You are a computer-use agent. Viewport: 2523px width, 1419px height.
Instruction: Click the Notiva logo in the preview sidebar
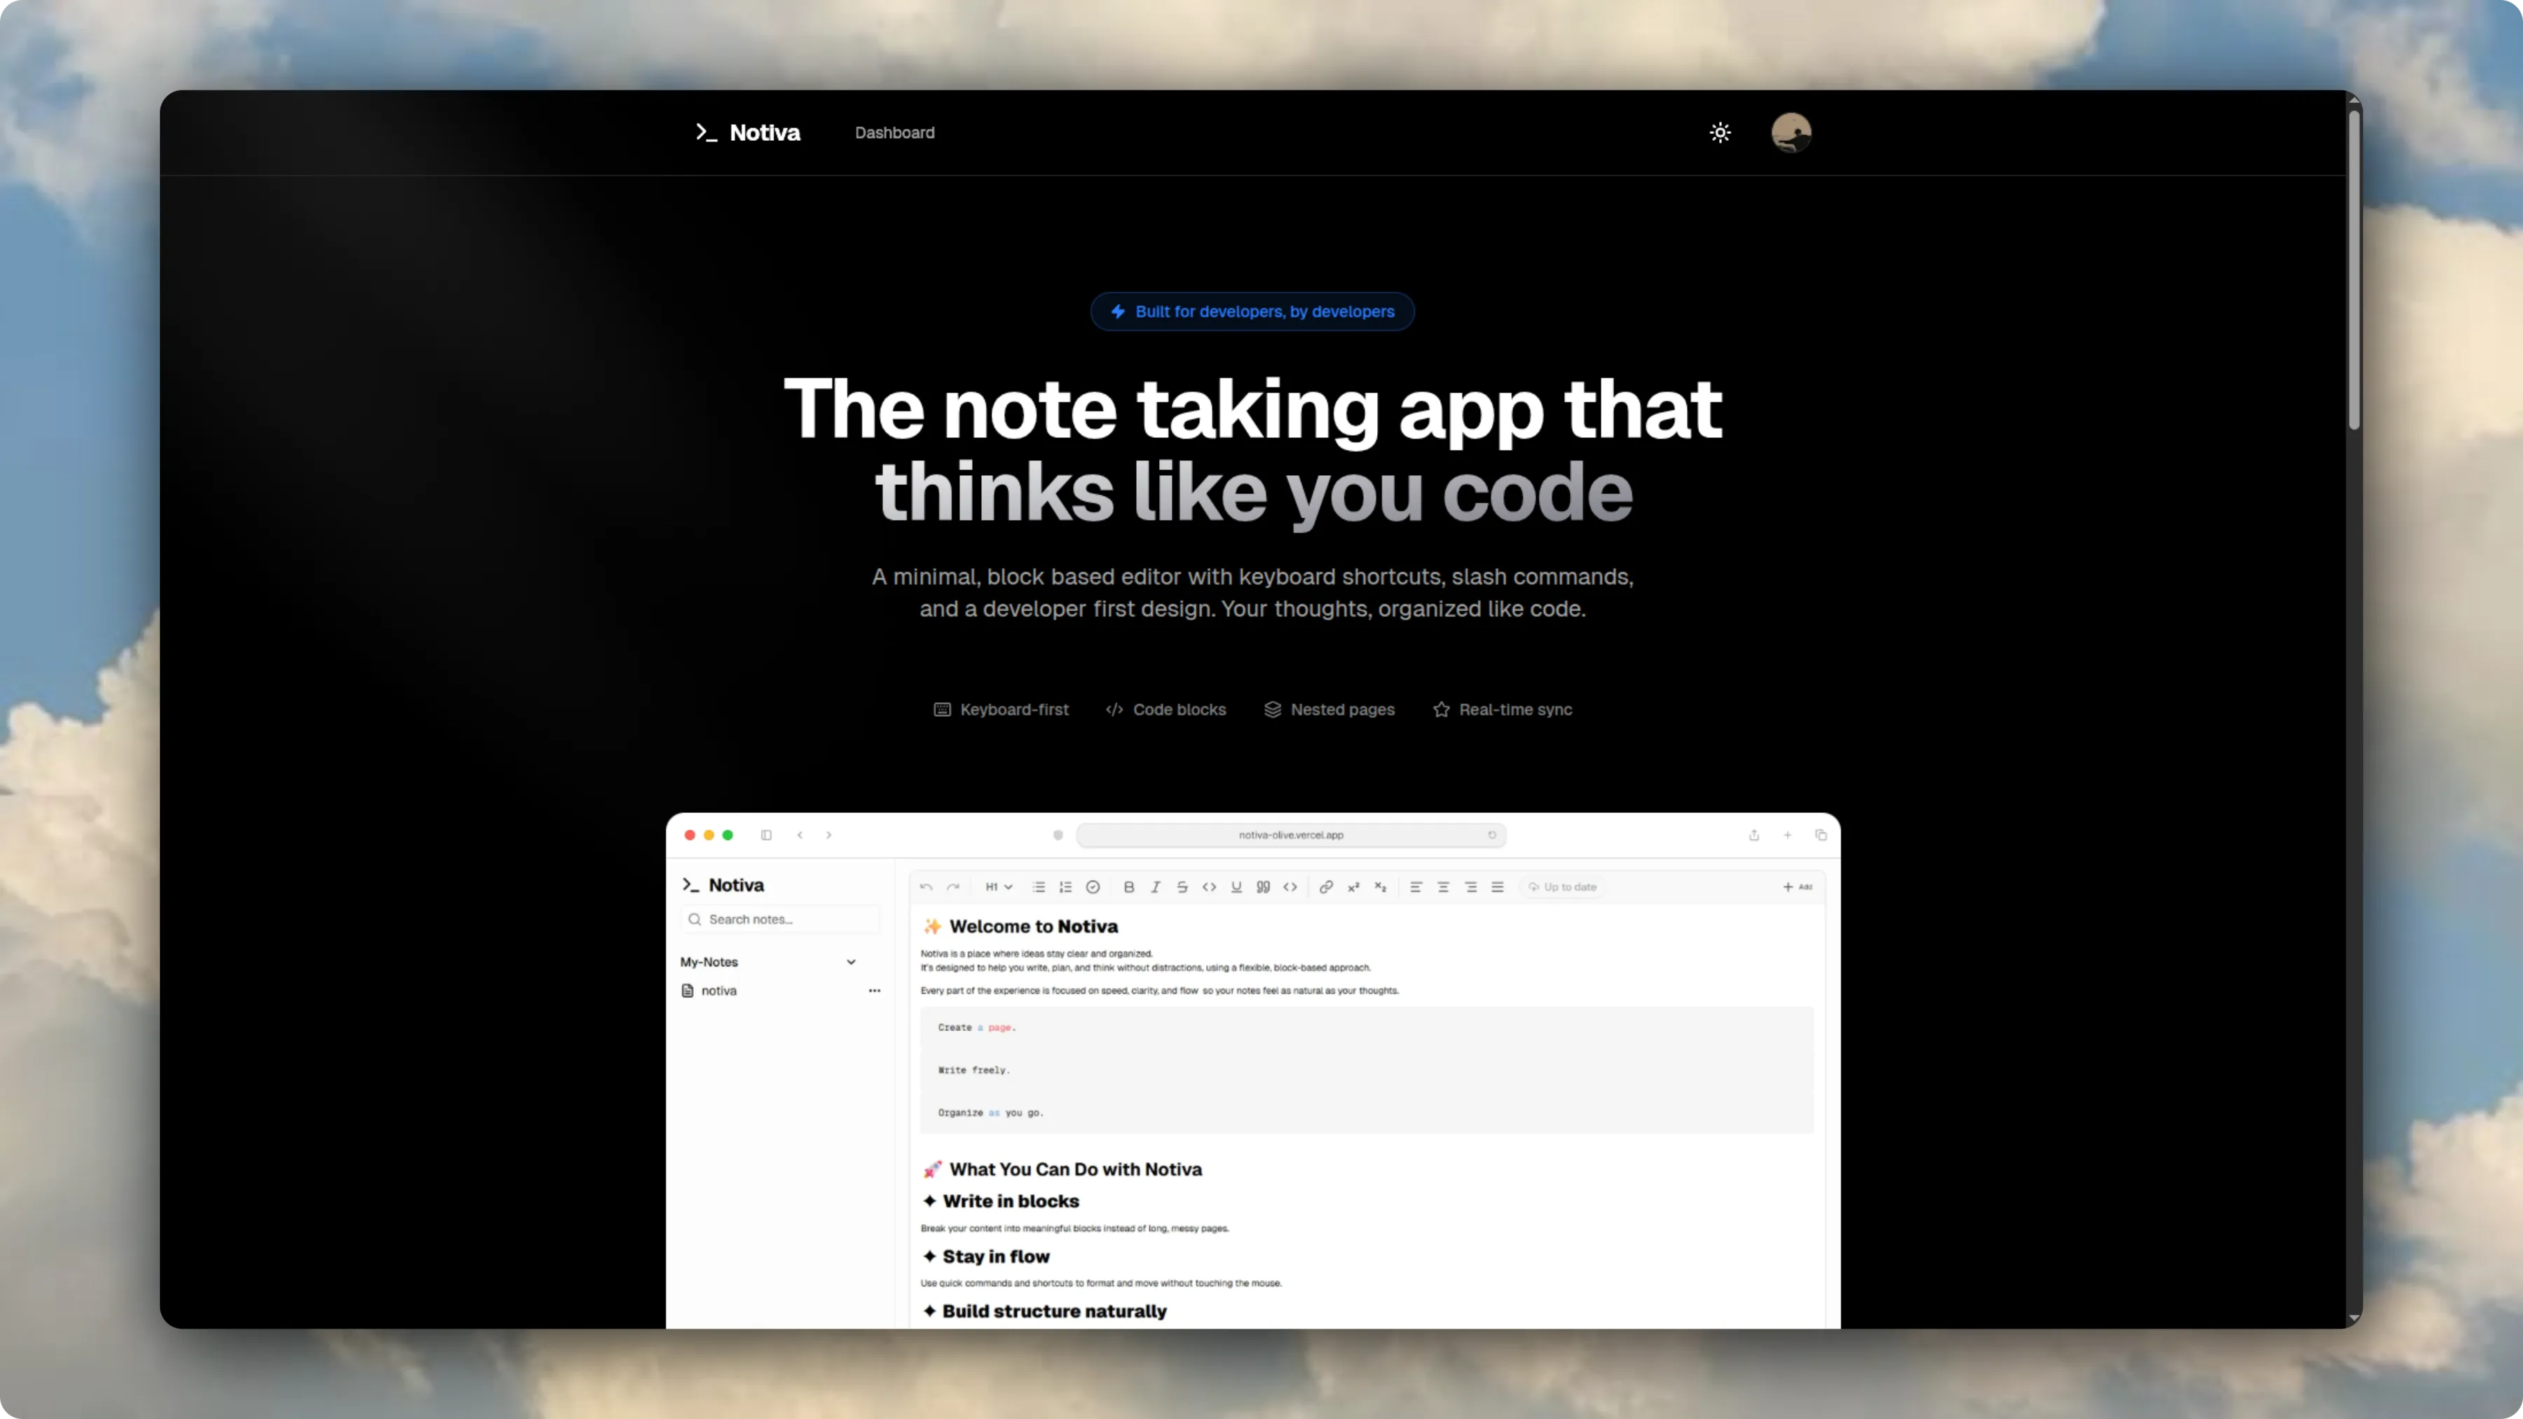pyautogui.click(x=723, y=885)
